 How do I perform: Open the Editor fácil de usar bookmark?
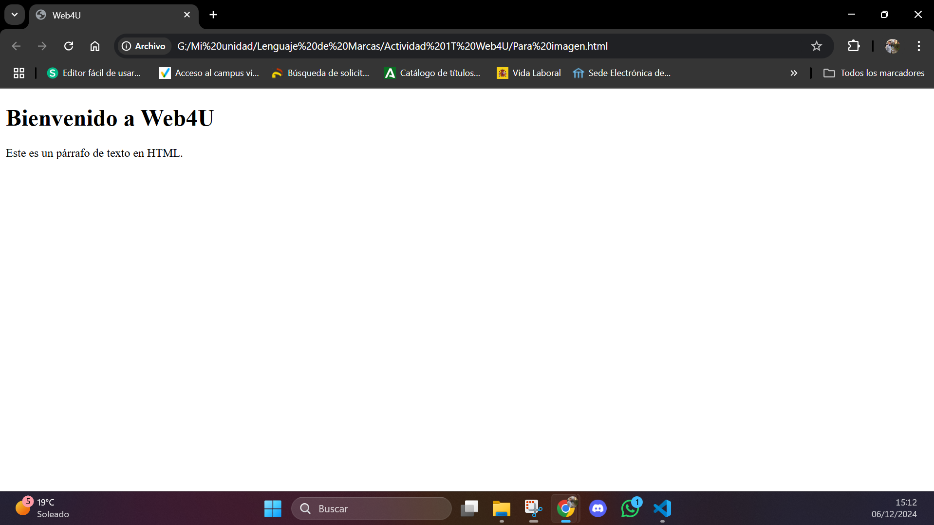click(94, 73)
